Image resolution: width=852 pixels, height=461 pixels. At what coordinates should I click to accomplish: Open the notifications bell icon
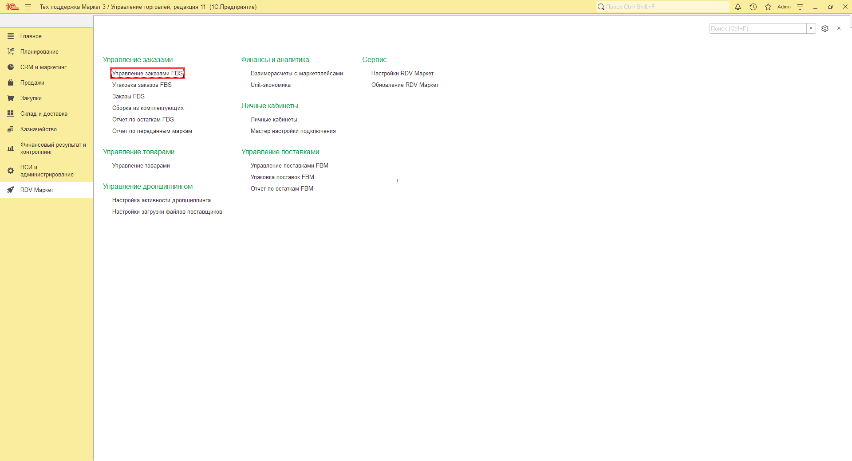point(738,7)
